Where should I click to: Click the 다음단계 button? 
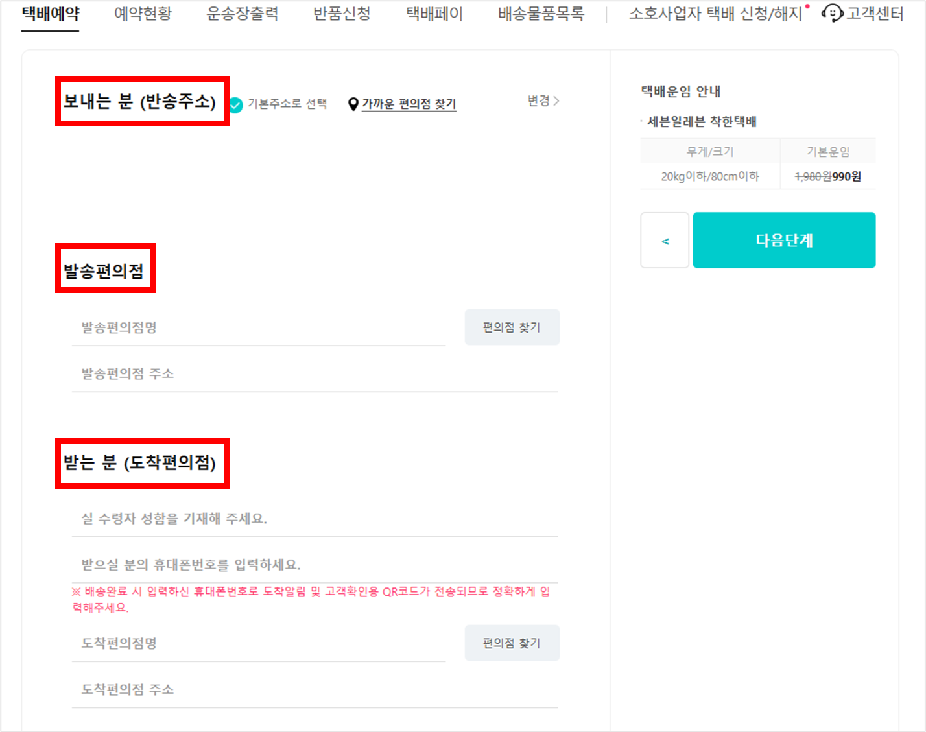[x=783, y=240]
